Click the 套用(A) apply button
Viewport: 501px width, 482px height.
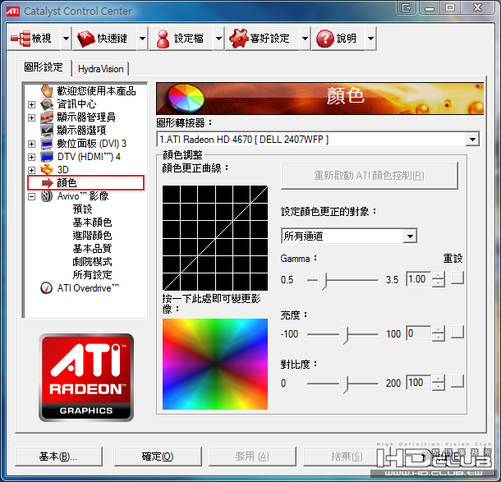point(252,457)
